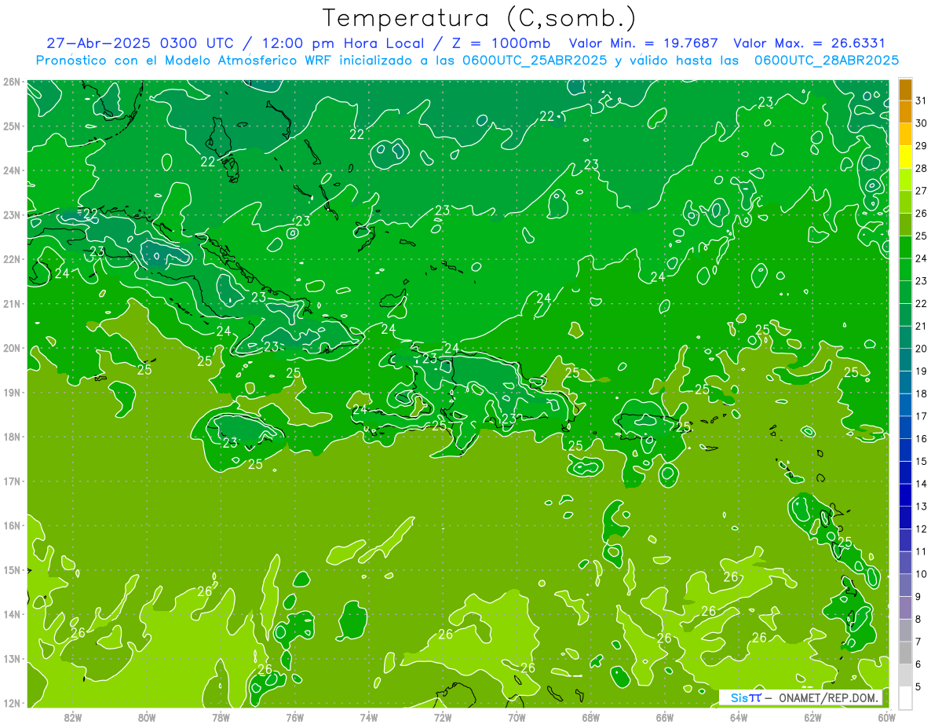Click the legend scale number 20

pyautogui.click(x=921, y=349)
